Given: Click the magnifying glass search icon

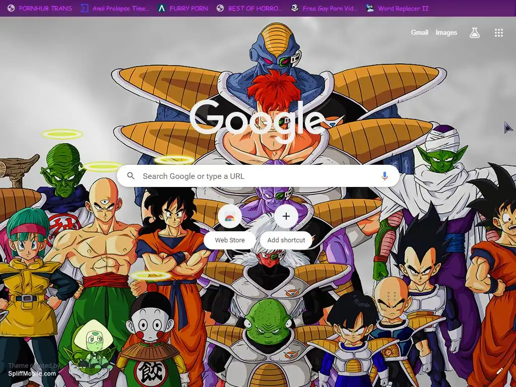Looking at the screenshot, I should coord(131,176).
